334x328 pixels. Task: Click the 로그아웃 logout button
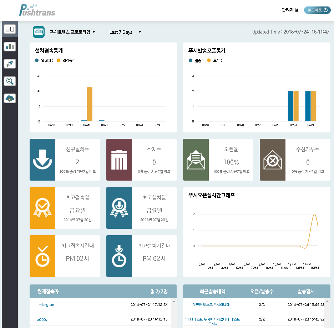click(317, 10)
